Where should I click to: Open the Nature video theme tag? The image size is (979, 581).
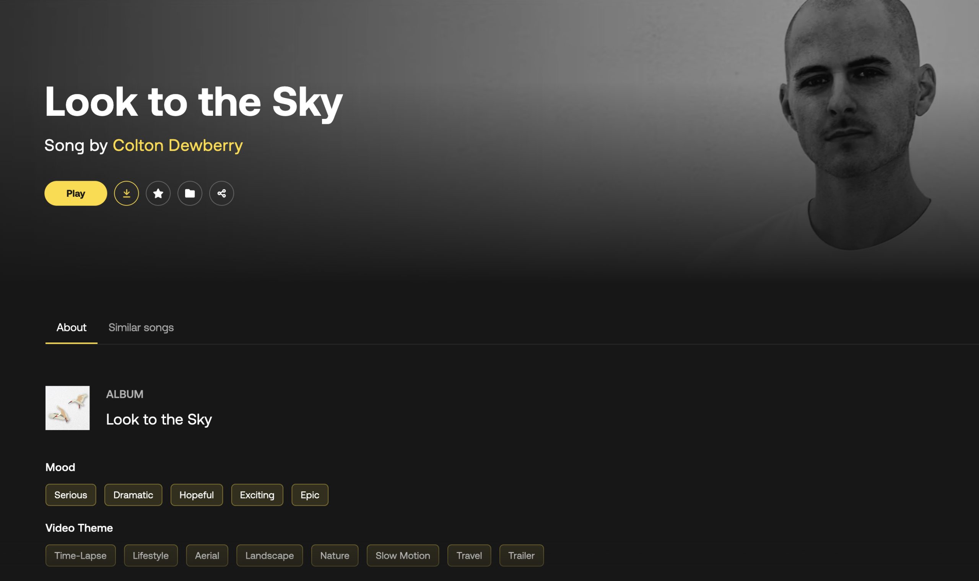click(334, 555)
